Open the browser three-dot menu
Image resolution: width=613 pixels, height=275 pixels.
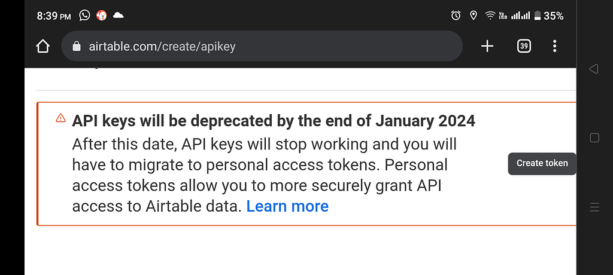click(x=554, y=46)
